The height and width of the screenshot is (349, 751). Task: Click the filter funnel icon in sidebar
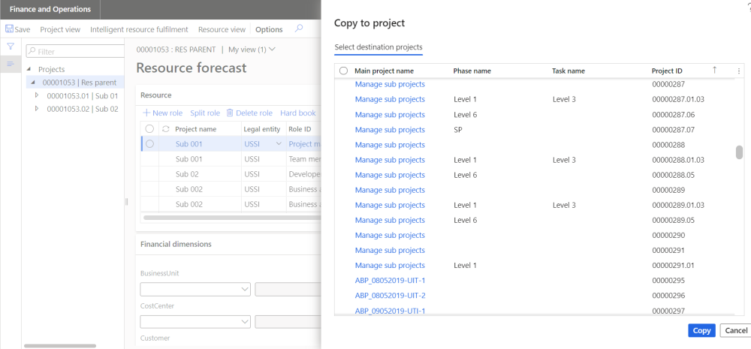pos(11,47)
